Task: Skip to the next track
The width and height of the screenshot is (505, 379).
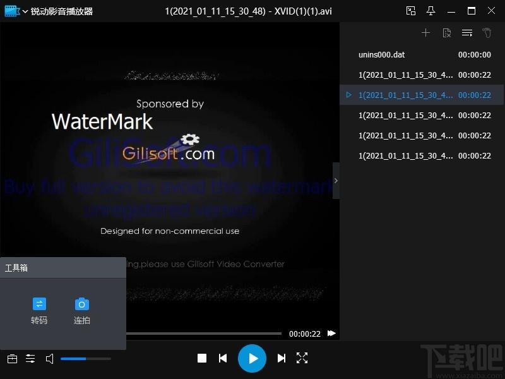Action: [x=281, y=358]
